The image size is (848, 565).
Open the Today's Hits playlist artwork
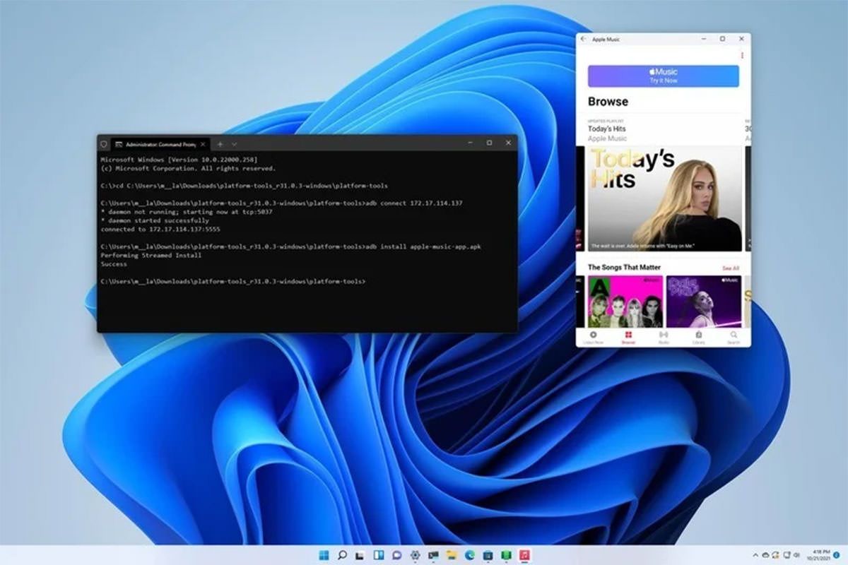pos(665,198)
